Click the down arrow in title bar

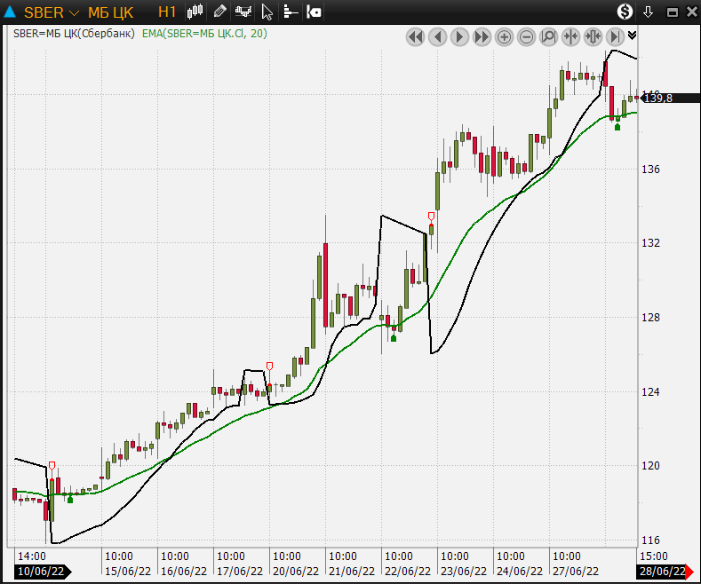pos(649,12)
